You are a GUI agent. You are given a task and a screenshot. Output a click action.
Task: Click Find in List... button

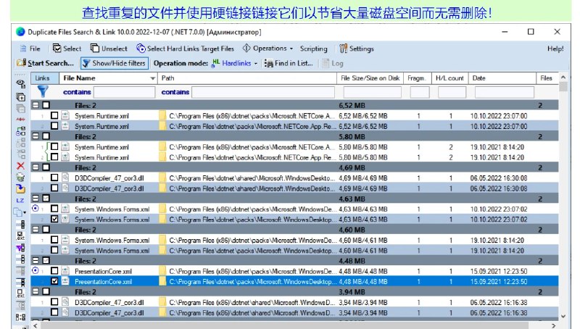289,63
